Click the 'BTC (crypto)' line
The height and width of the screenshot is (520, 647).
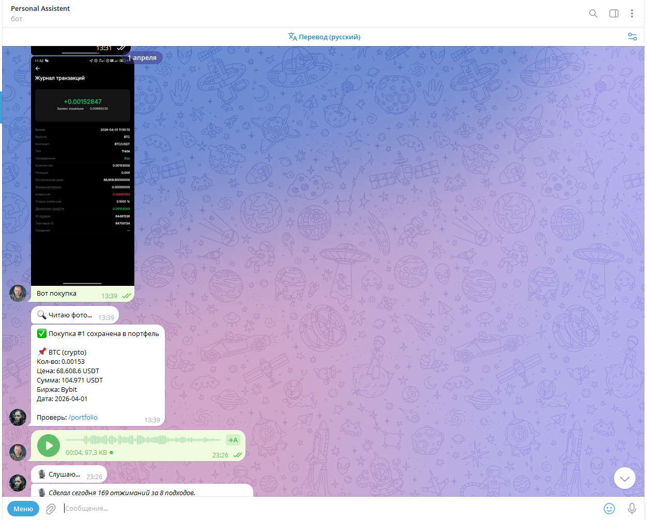pyautogui.click(x=67, y=352)
